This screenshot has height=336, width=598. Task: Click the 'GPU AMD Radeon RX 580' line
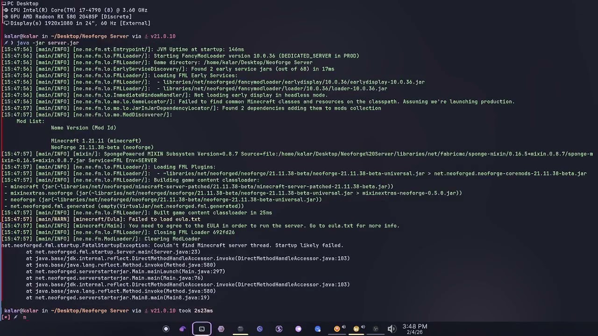(x=68, y=16)
